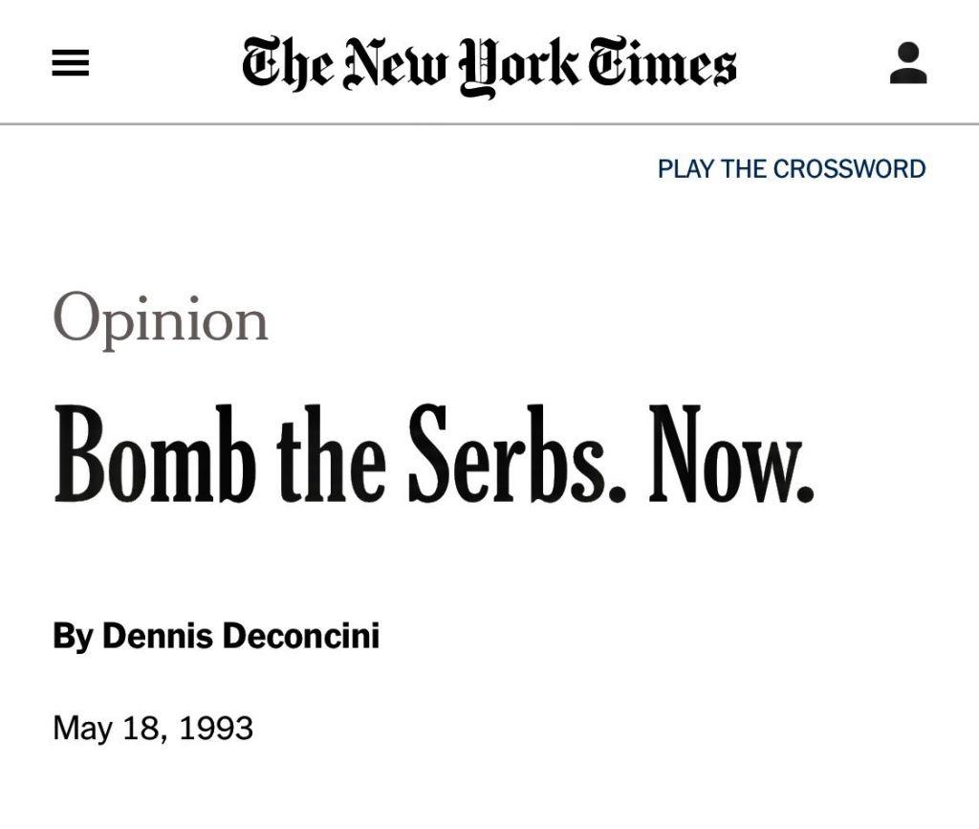Go to the Opinion section
Image resolution: width=979 pixels, height=829 pixels.
161,319
